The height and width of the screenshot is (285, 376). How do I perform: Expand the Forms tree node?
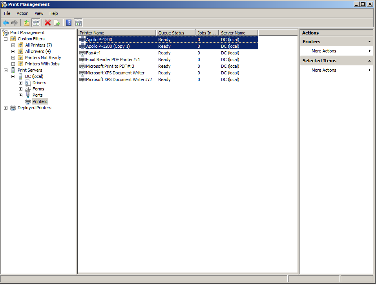[x=21, y=89]
